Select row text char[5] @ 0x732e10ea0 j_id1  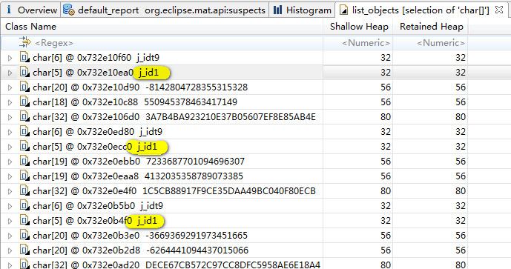coord(96,73)
